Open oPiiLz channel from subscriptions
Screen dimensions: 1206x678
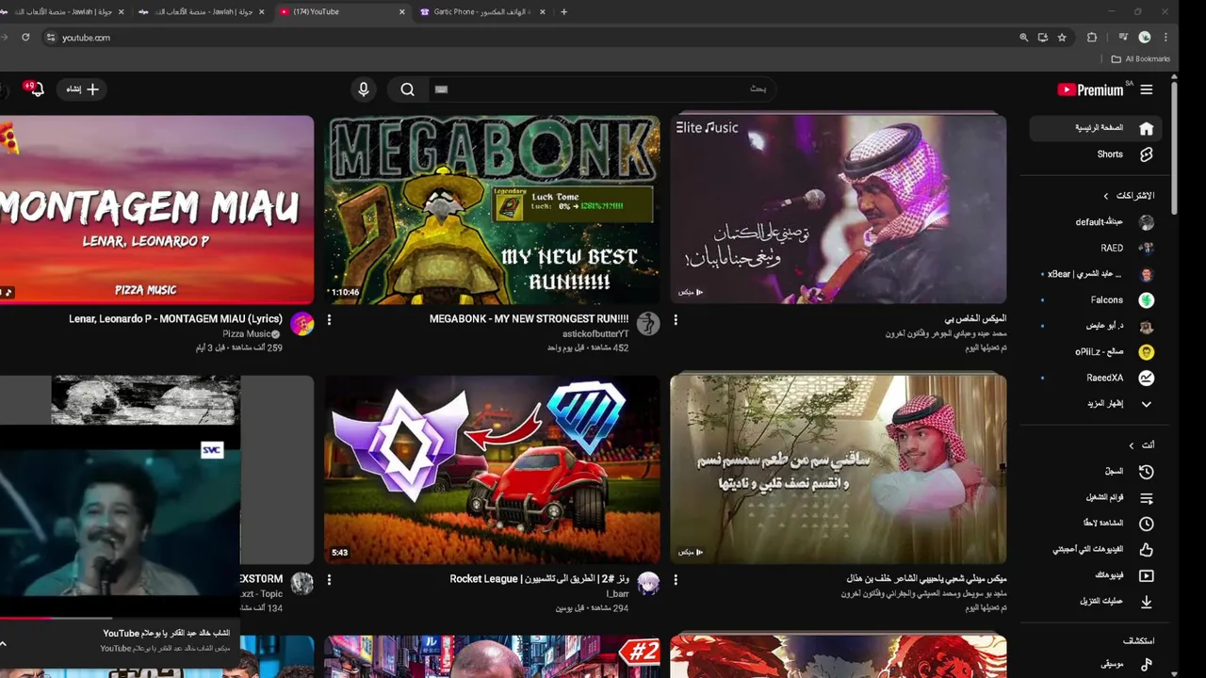1095,352
